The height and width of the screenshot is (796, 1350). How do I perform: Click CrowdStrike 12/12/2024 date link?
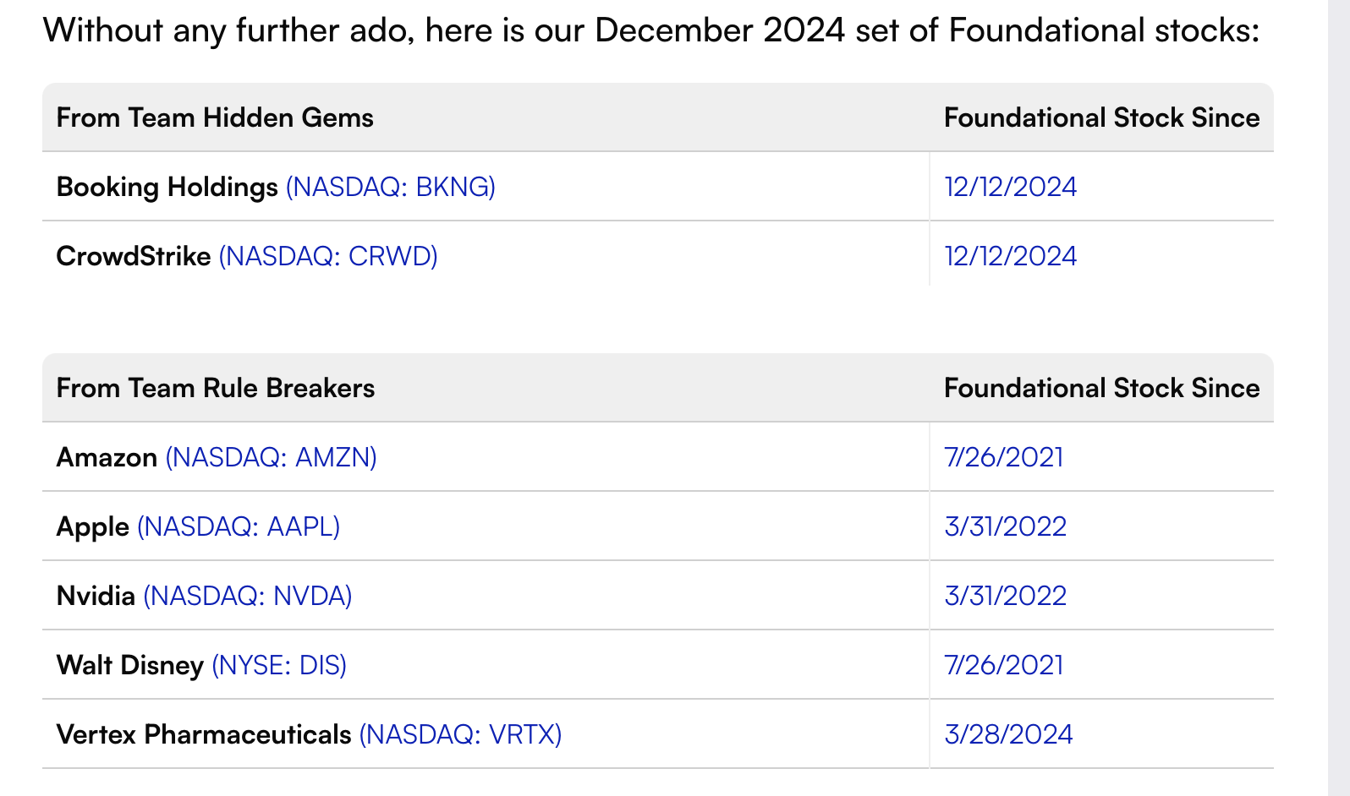tap(1010, 256)
